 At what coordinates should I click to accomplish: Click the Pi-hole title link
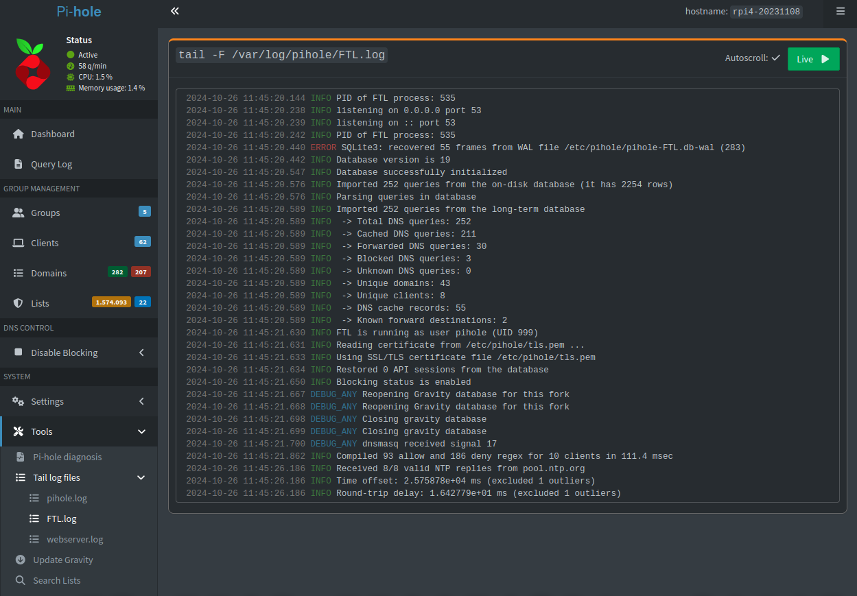coord(78,12)
